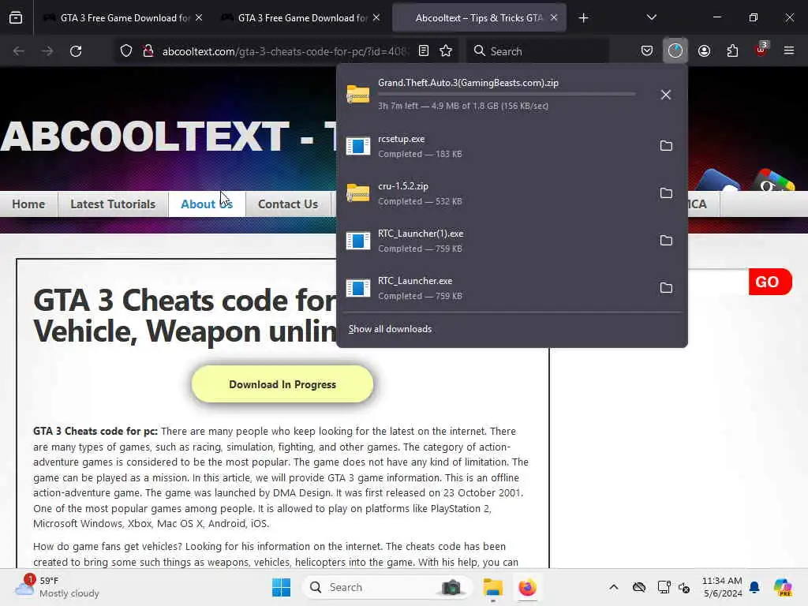Click Download In Progress button
Viewport: 808px width, 606px height.
(282, 384)
